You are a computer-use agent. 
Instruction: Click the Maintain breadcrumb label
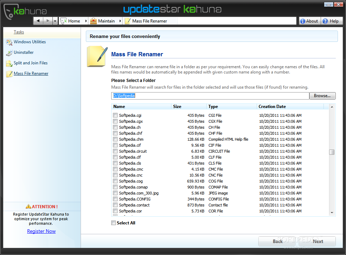(x=106, y=21)
